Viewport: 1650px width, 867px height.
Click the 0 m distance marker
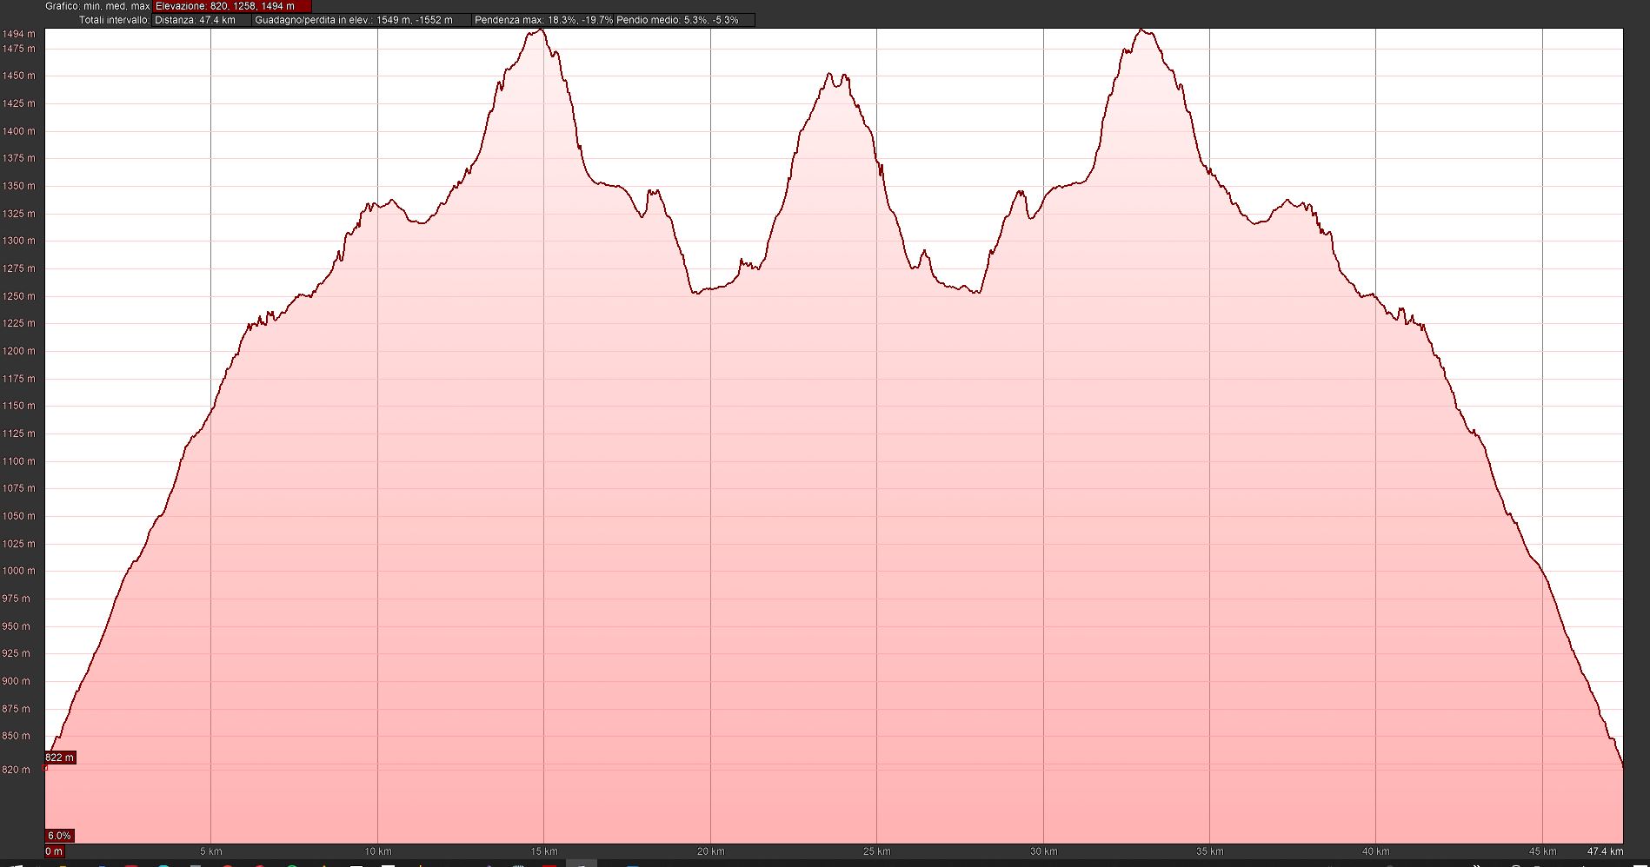tap(54, 851)
